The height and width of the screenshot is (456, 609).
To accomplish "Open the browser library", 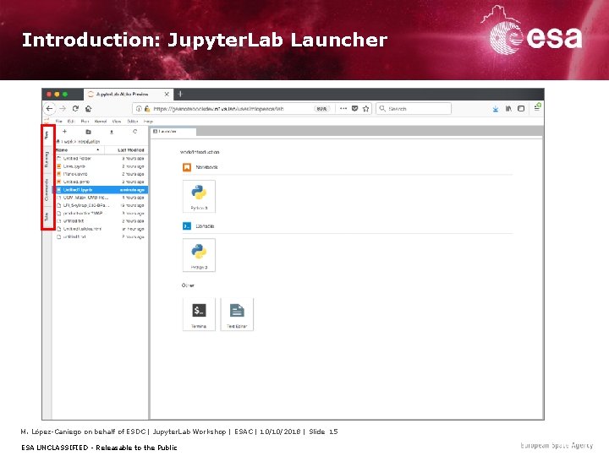I will [x=508, y=109].
